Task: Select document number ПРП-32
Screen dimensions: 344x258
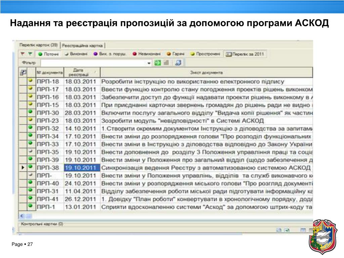Action: click(48, 129)
